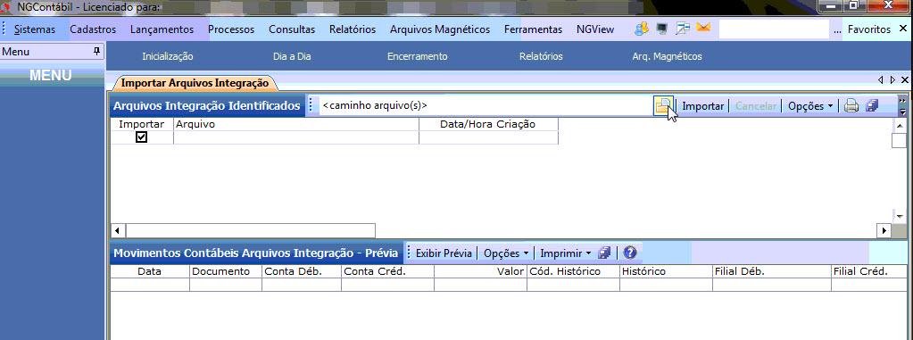Screen dimensions: 913x340
Task: Click the users icon in top toolbar
Action: pos(642,29)
